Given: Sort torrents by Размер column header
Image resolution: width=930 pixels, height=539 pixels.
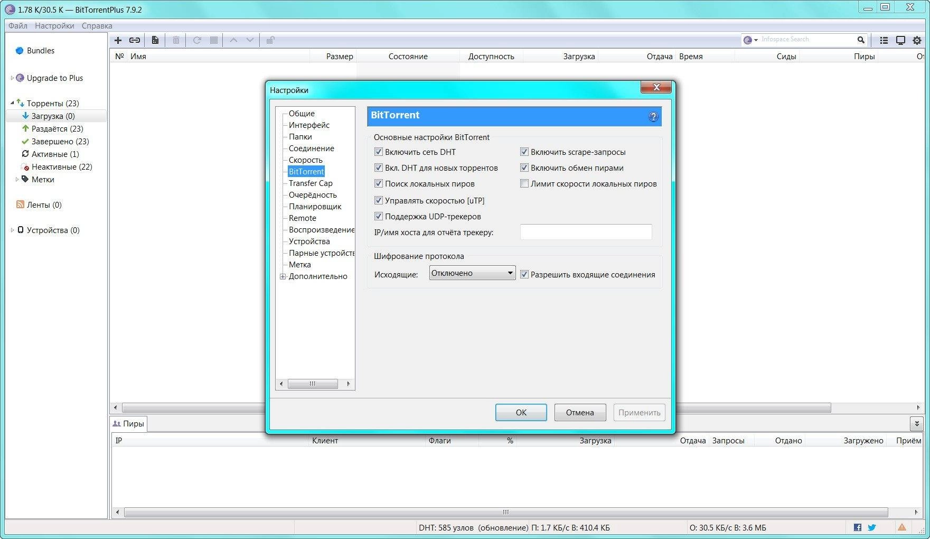Looking at the screenshot, I should [340, 57].
